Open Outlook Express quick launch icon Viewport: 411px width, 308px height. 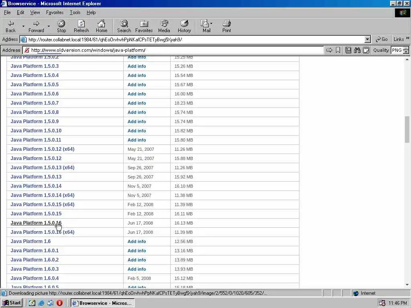tap(50, 303)
